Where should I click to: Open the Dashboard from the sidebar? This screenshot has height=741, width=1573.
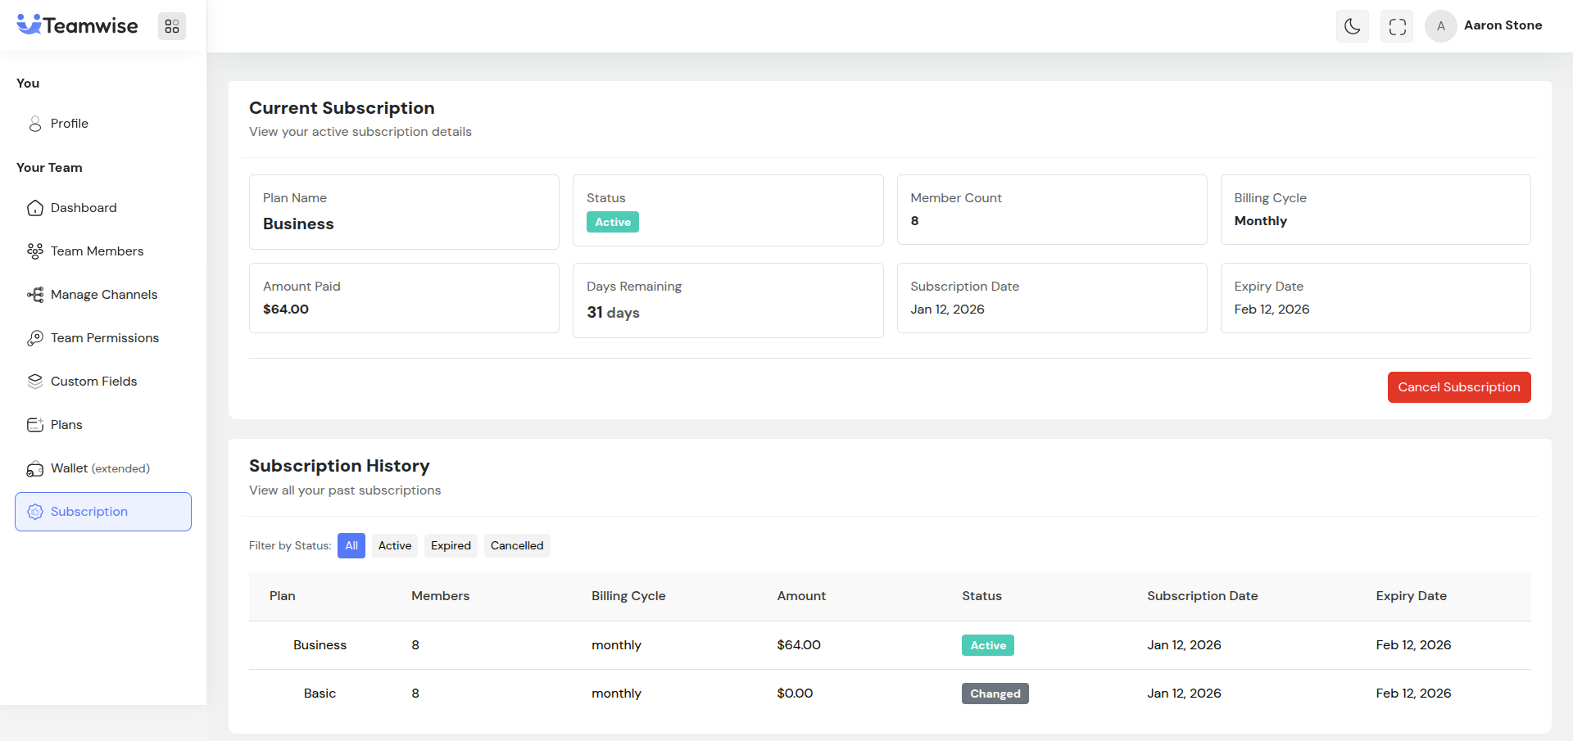(x=84, y=207)
